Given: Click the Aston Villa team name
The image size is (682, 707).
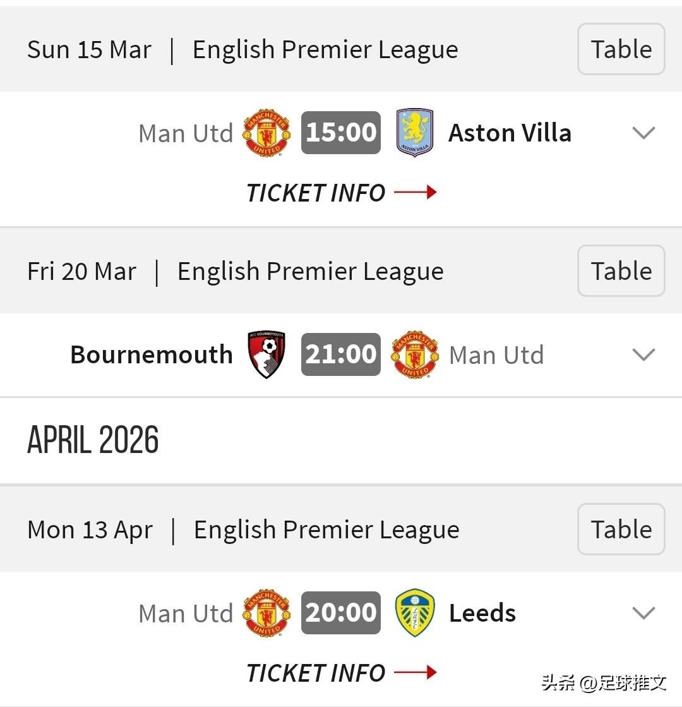Looking at the screenshot, I should coord(510,133).
